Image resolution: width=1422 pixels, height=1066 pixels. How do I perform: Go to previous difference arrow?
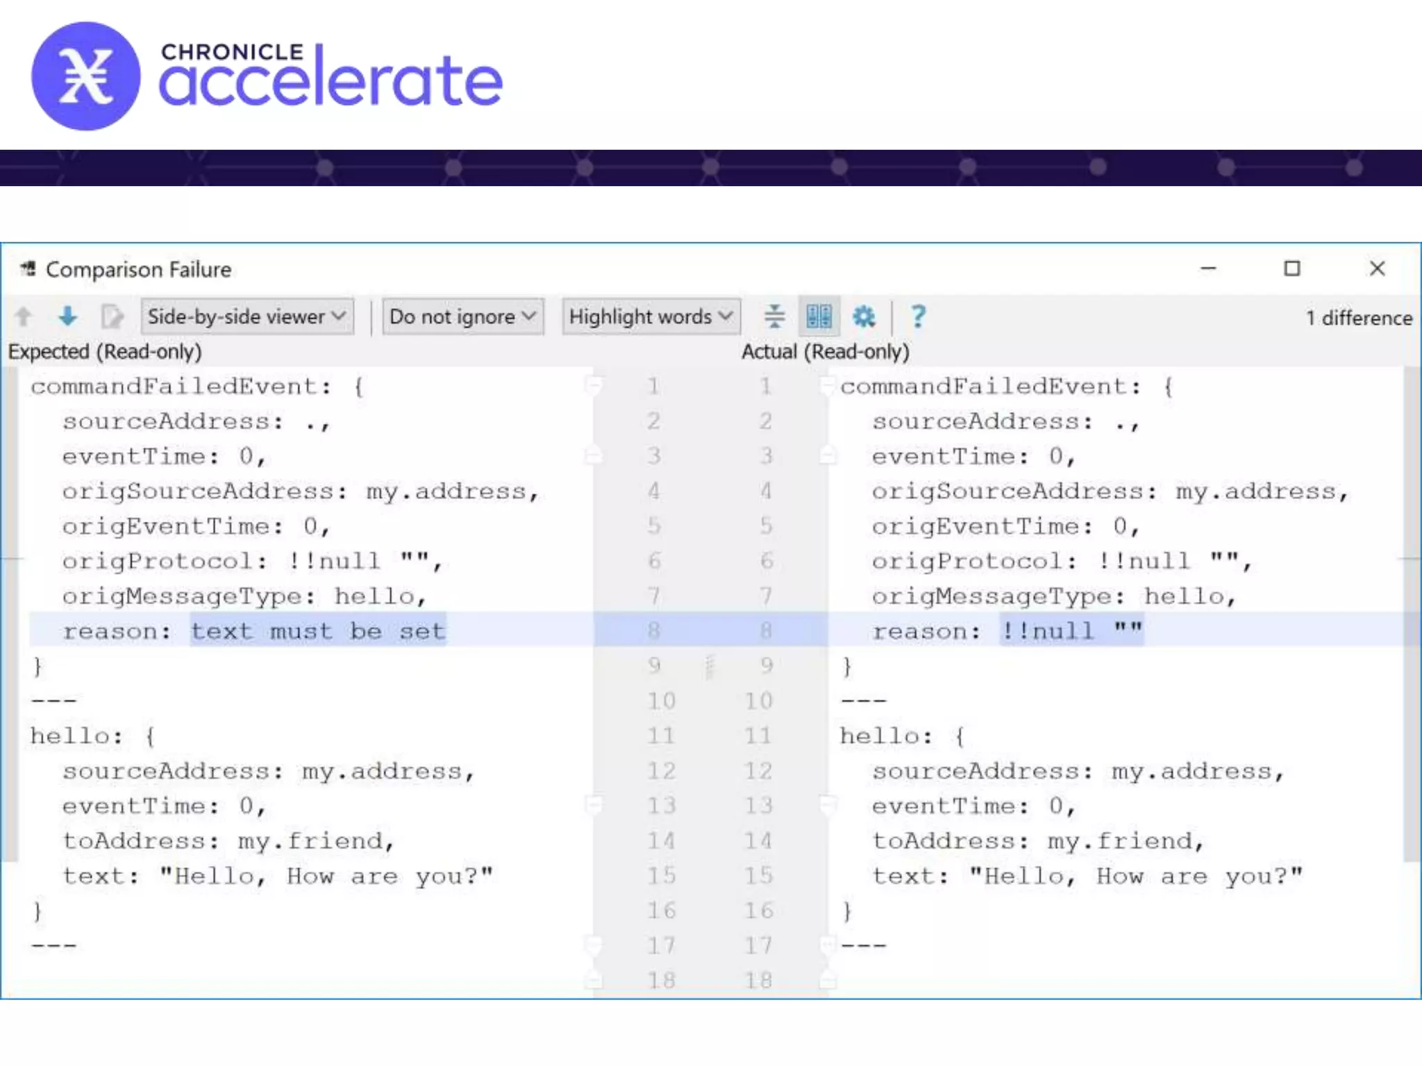[23, 316]
